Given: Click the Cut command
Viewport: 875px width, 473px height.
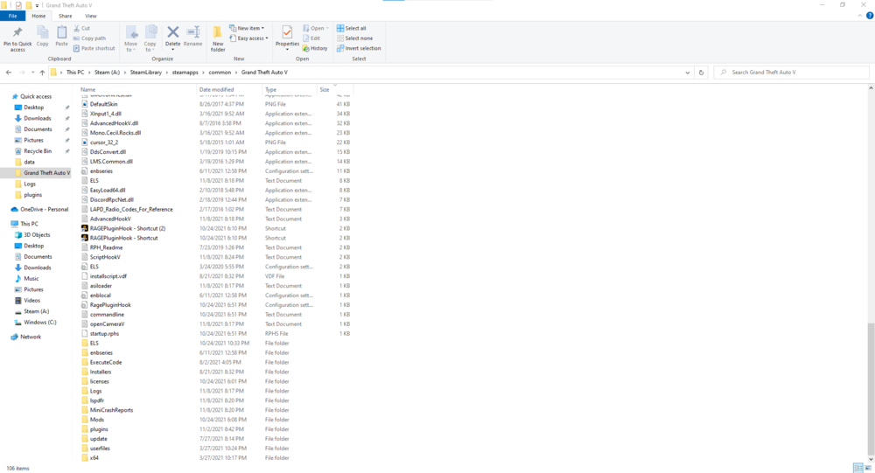Looking at the screenshot, I should (x=82, y=28).
